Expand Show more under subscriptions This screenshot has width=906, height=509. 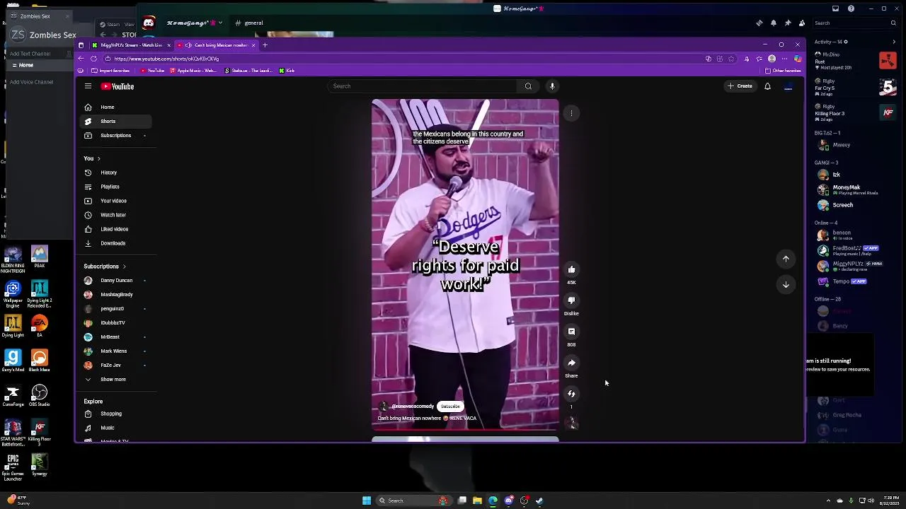tap(114, 380)
